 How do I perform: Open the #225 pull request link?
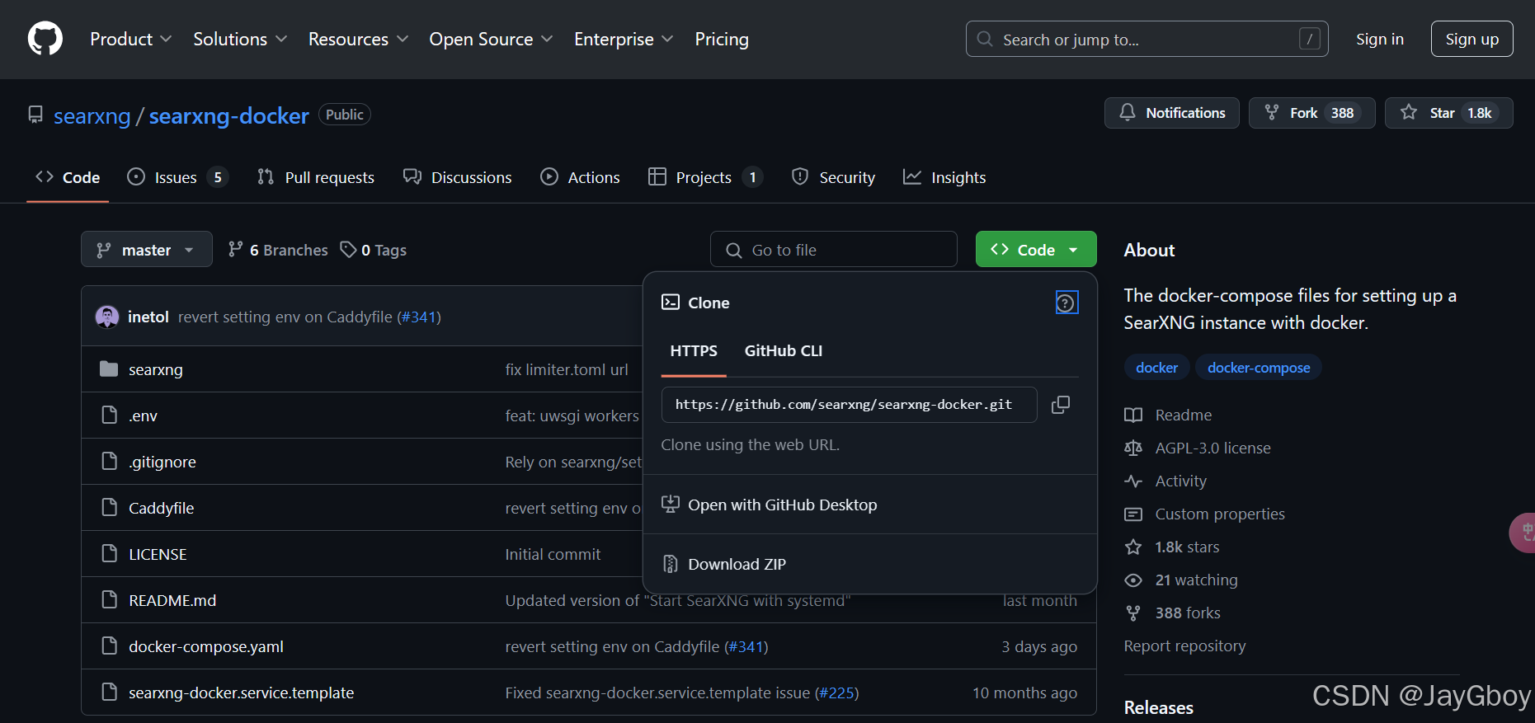point(836,692)
